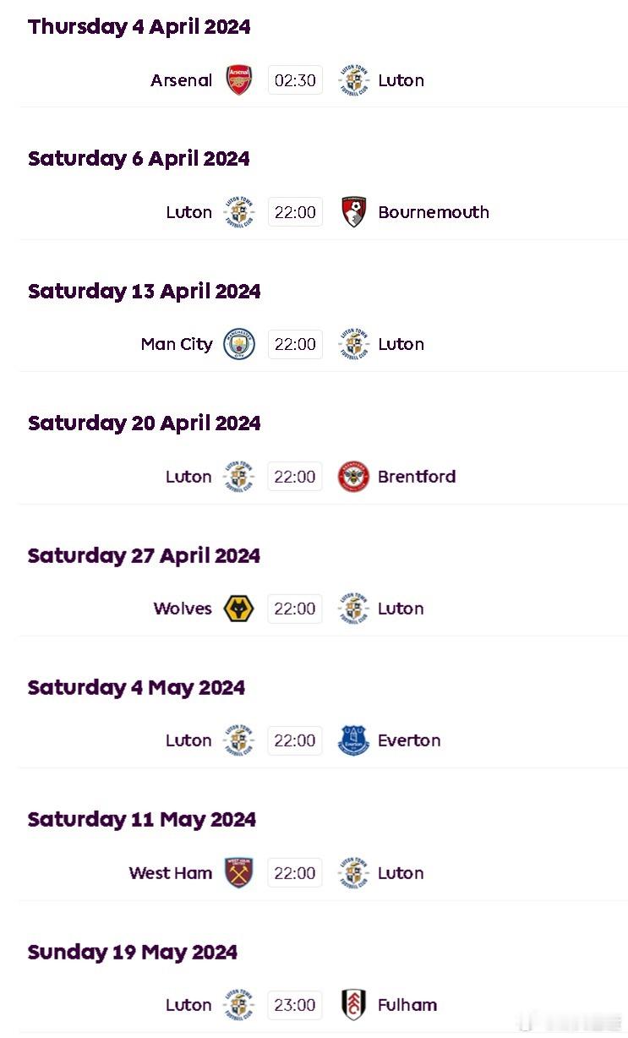Viewport: 628px width, 1038px height.
Task: Click the West Ham club crest
Action: [239, 873]
